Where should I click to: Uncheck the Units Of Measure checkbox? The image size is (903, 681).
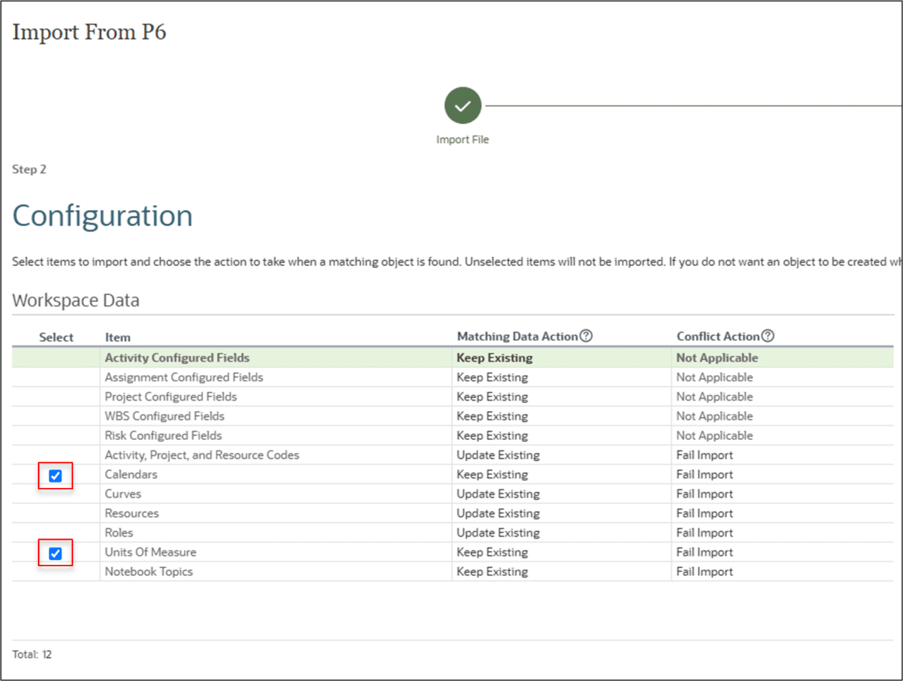tap(56, 554)
